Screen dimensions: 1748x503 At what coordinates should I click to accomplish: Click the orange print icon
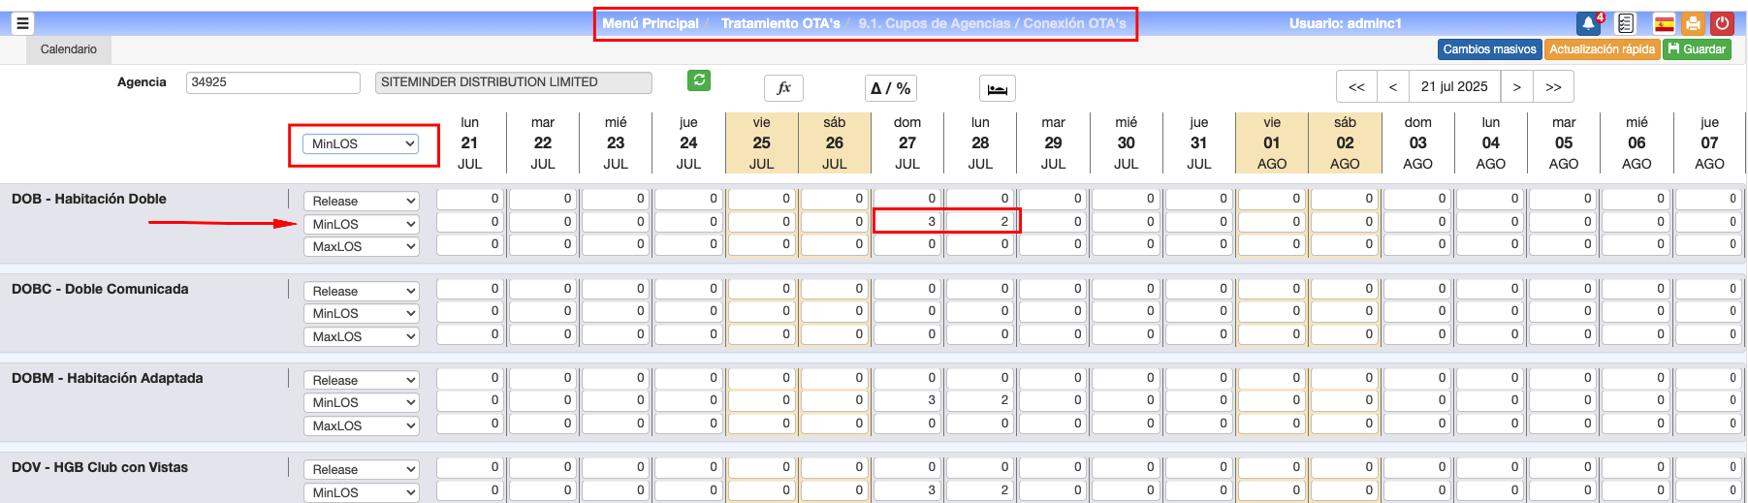point(1693,23)
